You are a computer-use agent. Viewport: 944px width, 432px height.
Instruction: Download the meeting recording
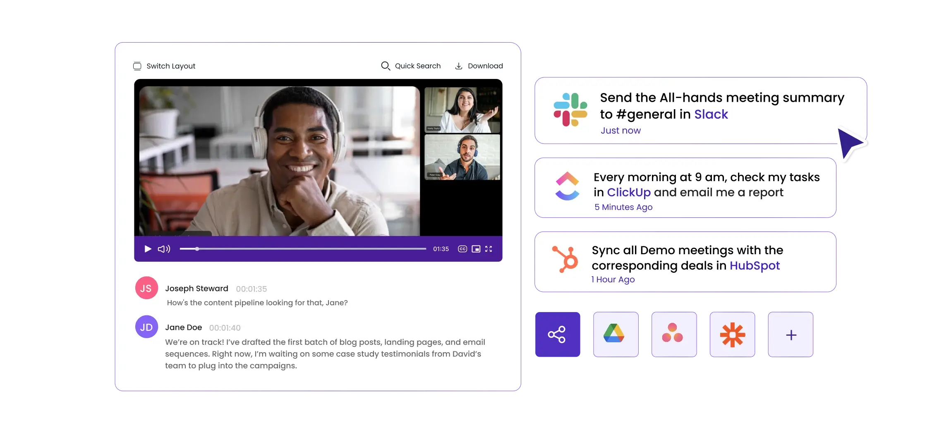(x=479, y=66)
